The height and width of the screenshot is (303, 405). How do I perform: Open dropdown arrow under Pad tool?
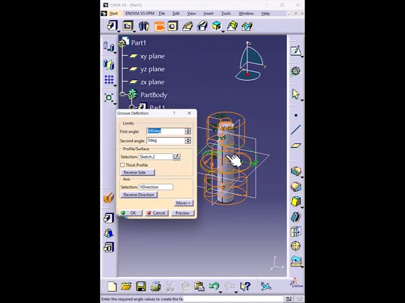pyautogui.click(x=118, y=32)
